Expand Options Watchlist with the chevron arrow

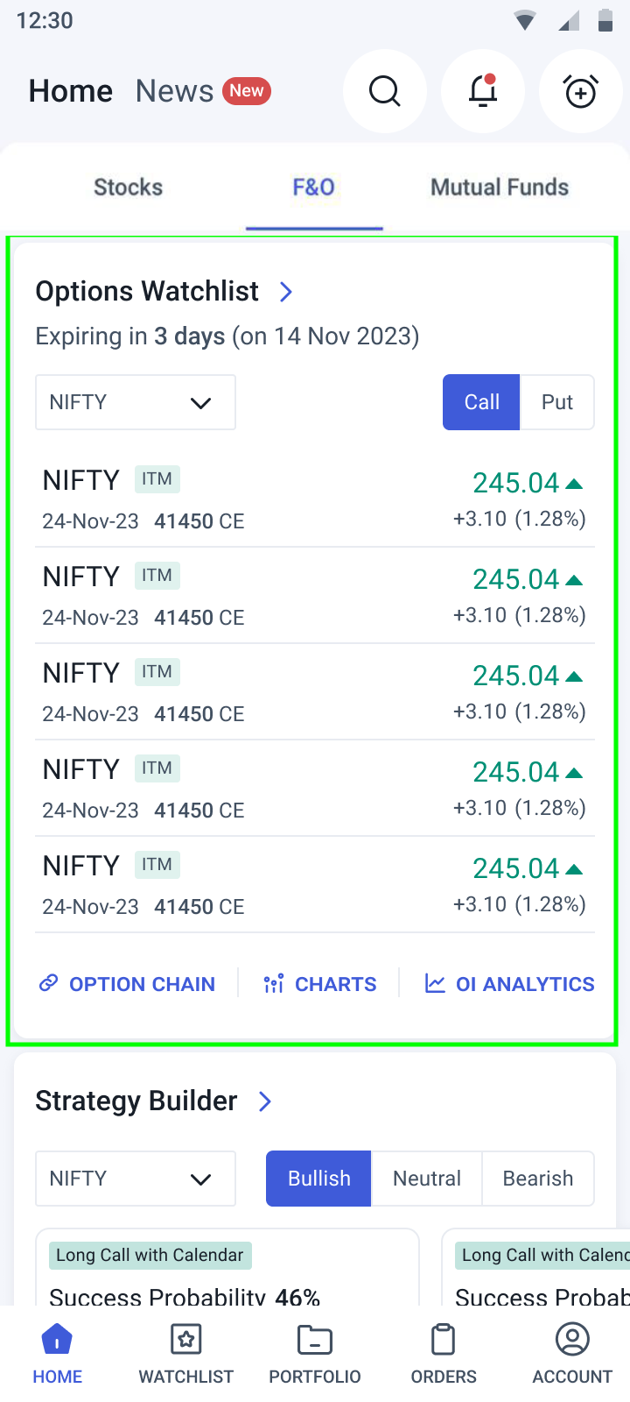pos(286,292)
